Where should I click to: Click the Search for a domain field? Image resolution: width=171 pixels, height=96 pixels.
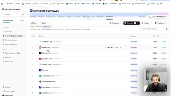[x=151, y=29]
